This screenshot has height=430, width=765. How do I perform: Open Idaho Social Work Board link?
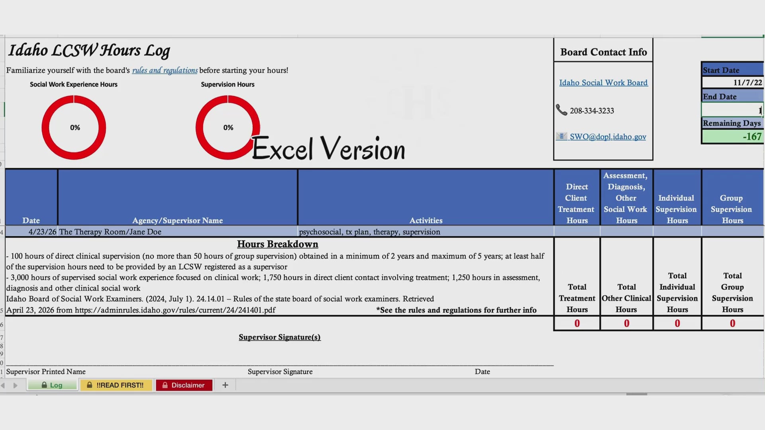pos(603,82)
